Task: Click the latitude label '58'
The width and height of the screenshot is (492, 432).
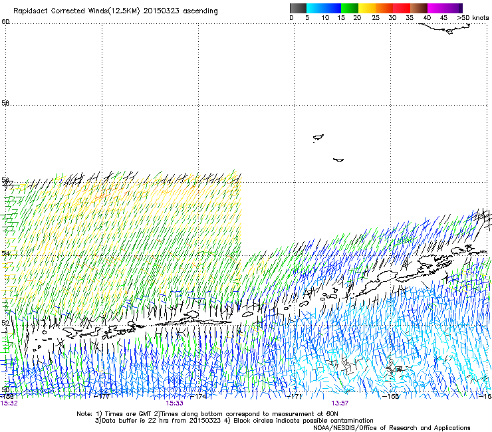Action: 5,103
